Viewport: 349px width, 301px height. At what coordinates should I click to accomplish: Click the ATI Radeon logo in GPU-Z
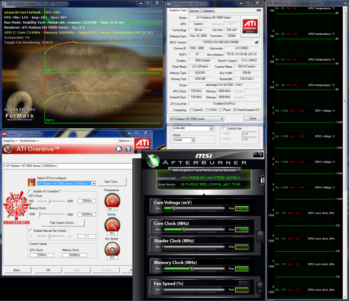[250, 26]
